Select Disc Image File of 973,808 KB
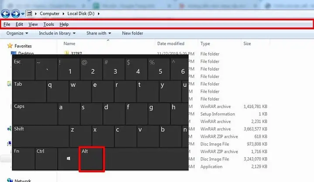Screen dimensions: 314x182 pyautogui.click(x=215, y=144)
